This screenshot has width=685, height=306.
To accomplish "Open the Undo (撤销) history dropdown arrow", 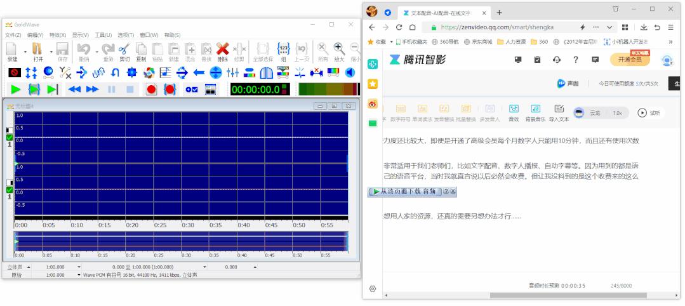I will click(96, 51).
